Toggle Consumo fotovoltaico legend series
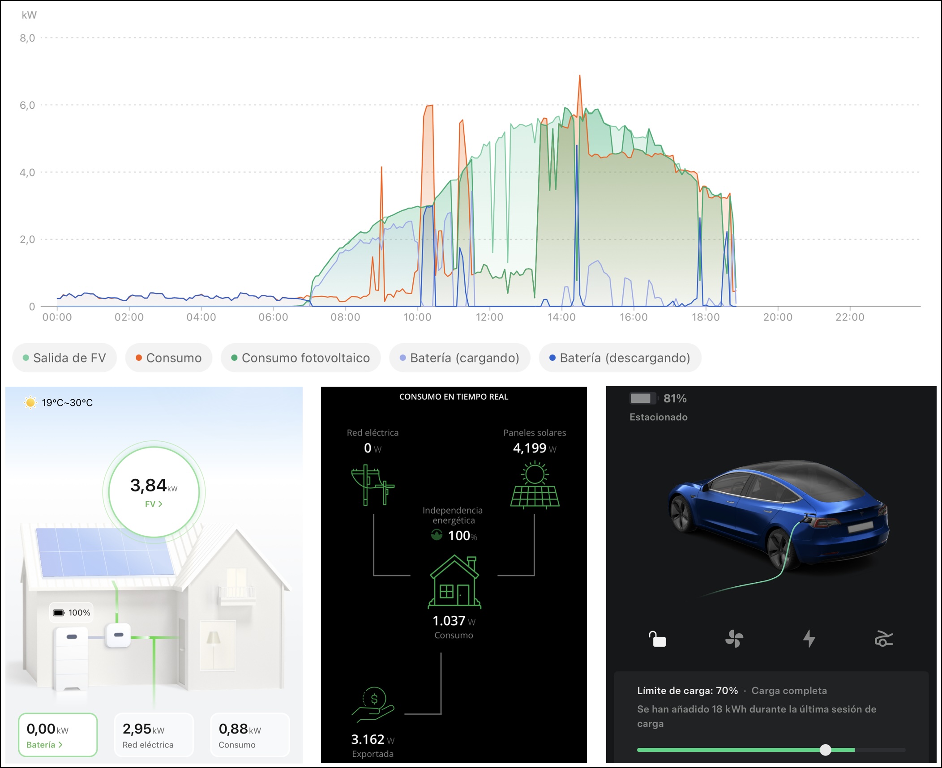Image resolution: width=942 pixels, height=768 pixels. pyautogui.click(x=300, y=358)
